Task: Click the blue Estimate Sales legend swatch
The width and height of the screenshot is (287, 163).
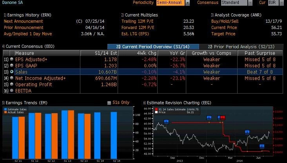Action: click(x=5, y=109)
